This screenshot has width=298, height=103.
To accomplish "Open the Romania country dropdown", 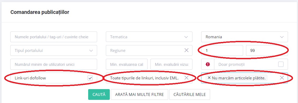I will tap(244, 37).
